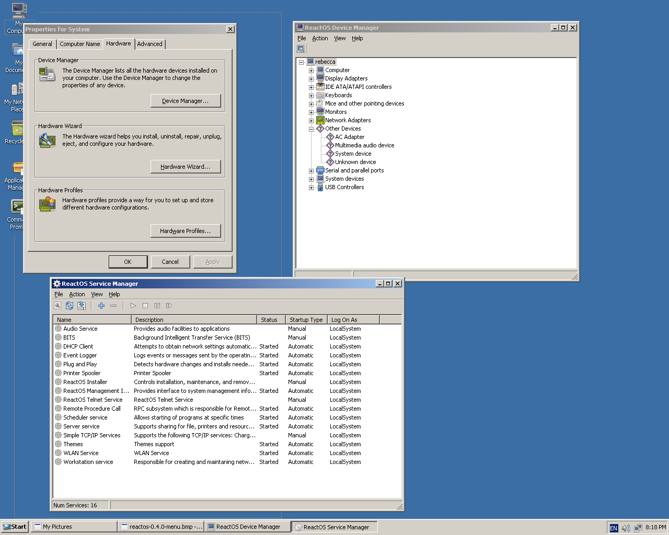669x535 pixels.
Task: Expand the Computer node in Device Manager
Action: [311, 71]
